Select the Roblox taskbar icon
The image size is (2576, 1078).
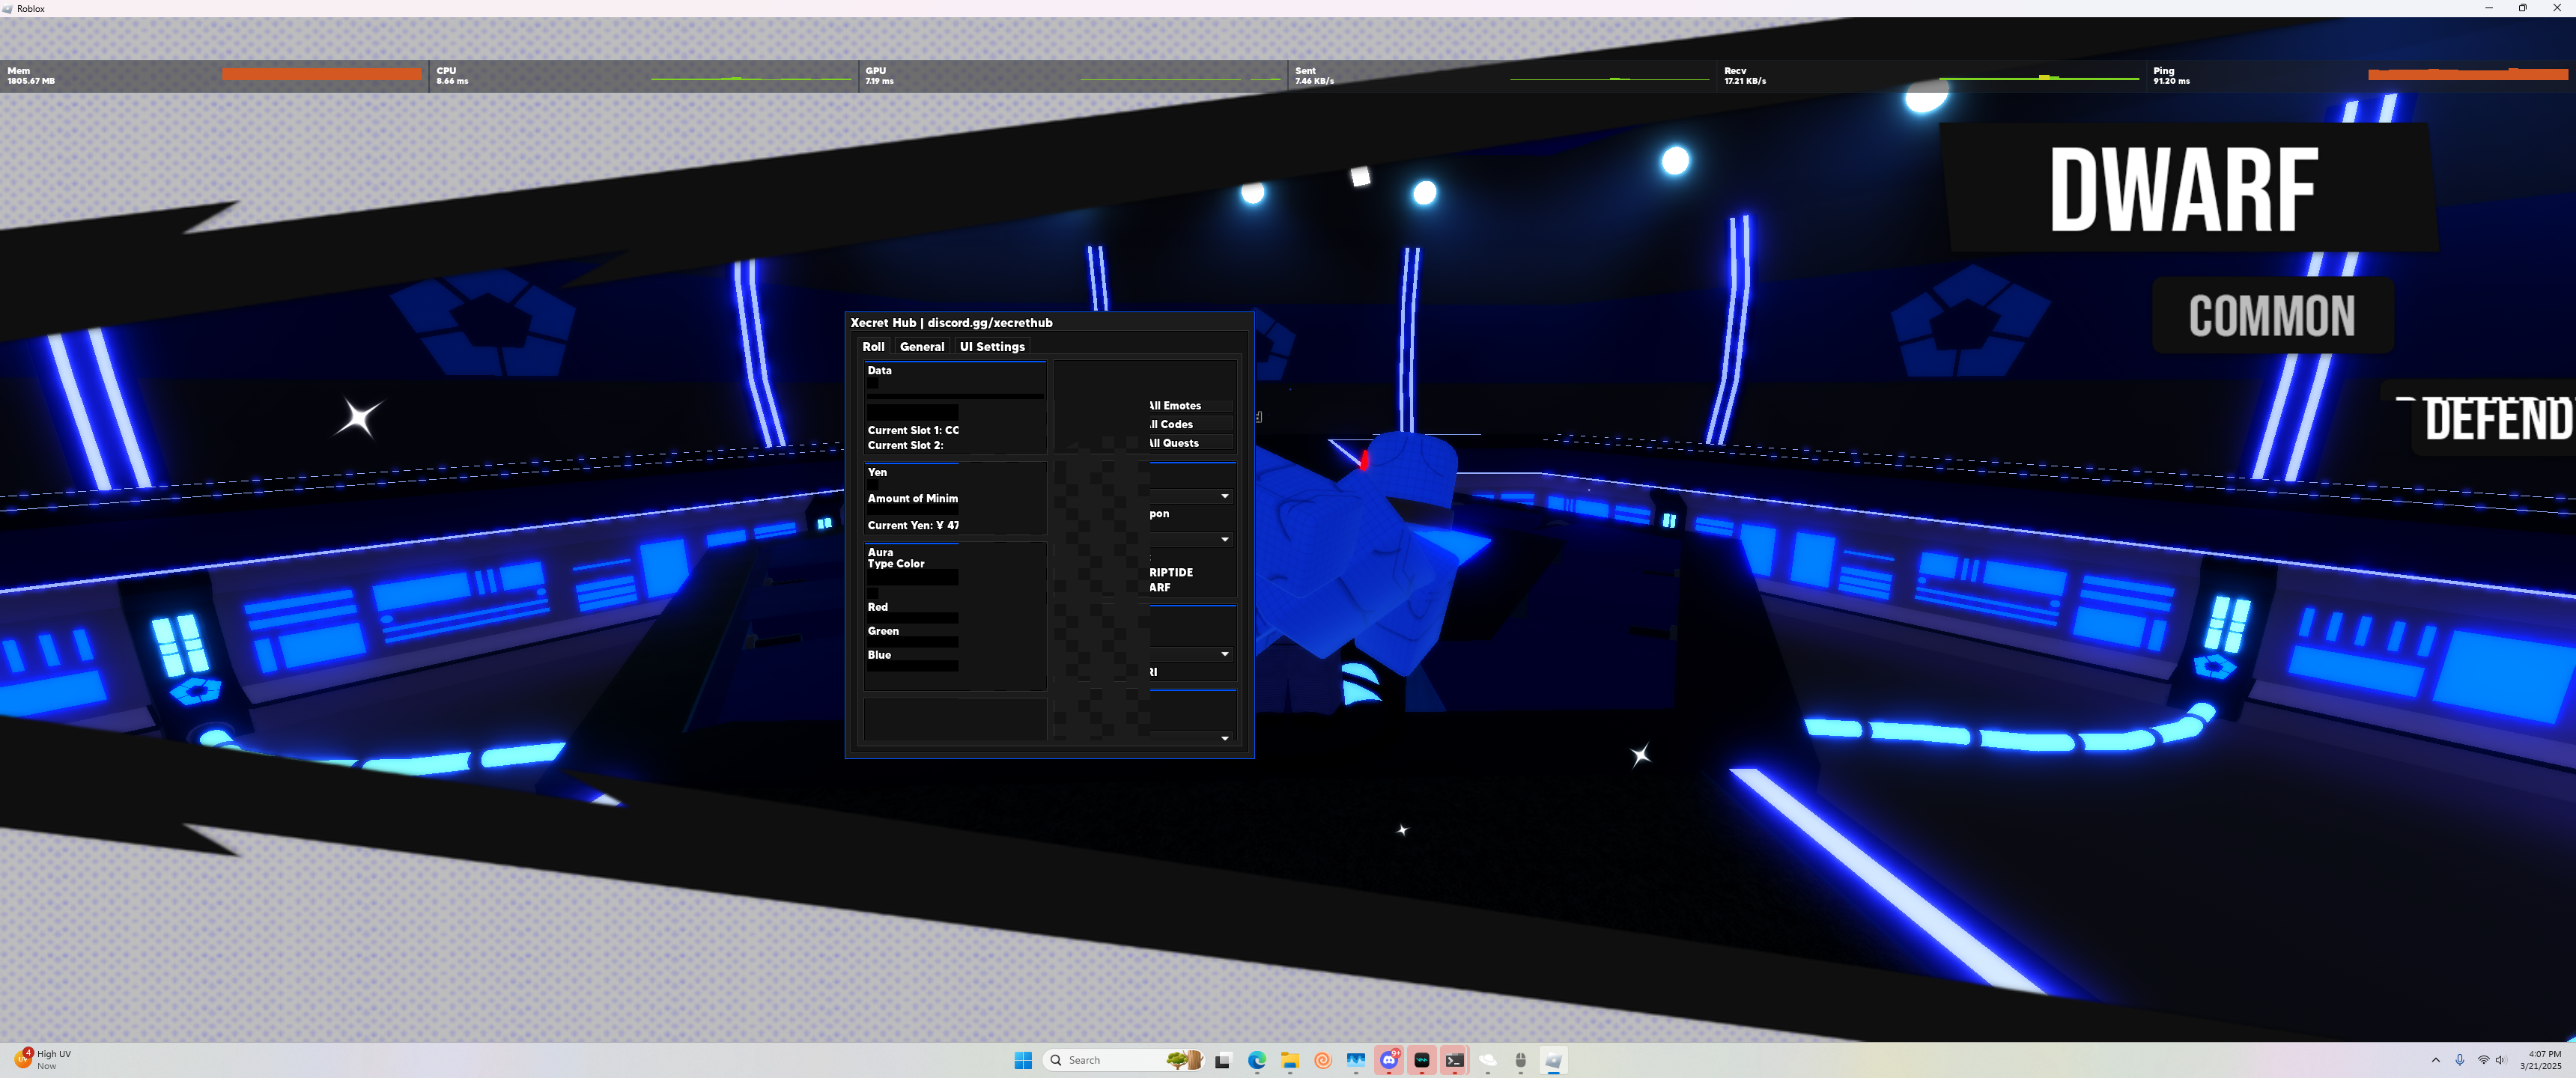coord(1553,1060)
